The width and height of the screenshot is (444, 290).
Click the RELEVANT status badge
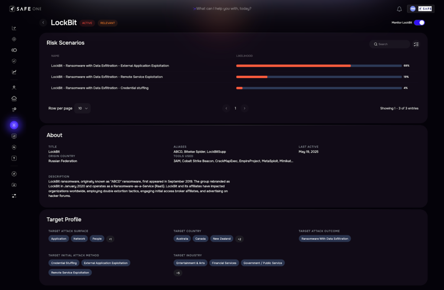(108, 23)
